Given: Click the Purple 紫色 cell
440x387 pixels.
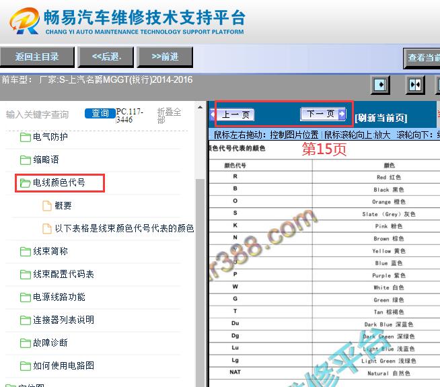Looking at the screenshot, I should pyautogui.click(x=389, y=275).
